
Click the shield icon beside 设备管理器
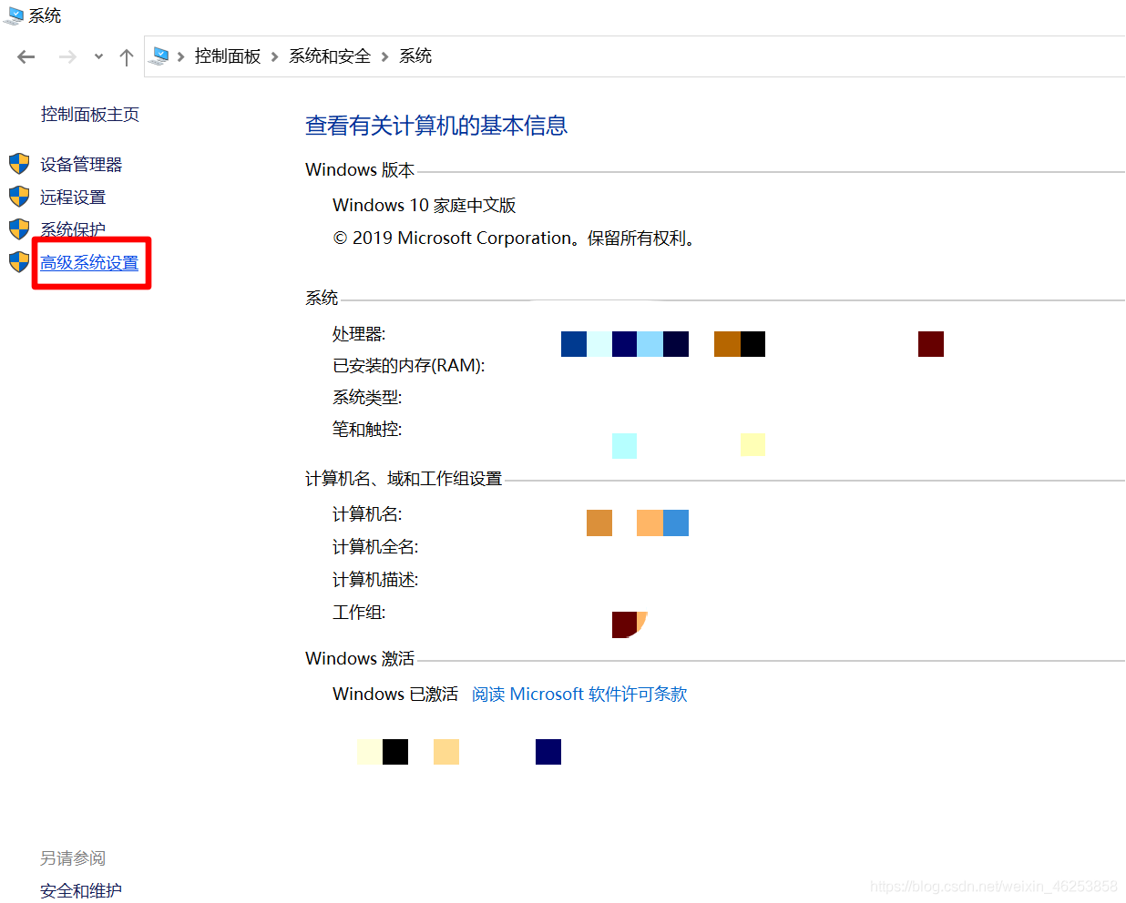(19, 164)
